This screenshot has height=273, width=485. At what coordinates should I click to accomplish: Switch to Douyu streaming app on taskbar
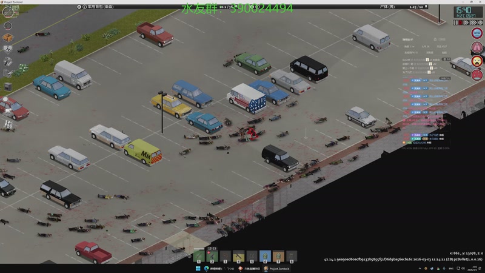point(249,268)
